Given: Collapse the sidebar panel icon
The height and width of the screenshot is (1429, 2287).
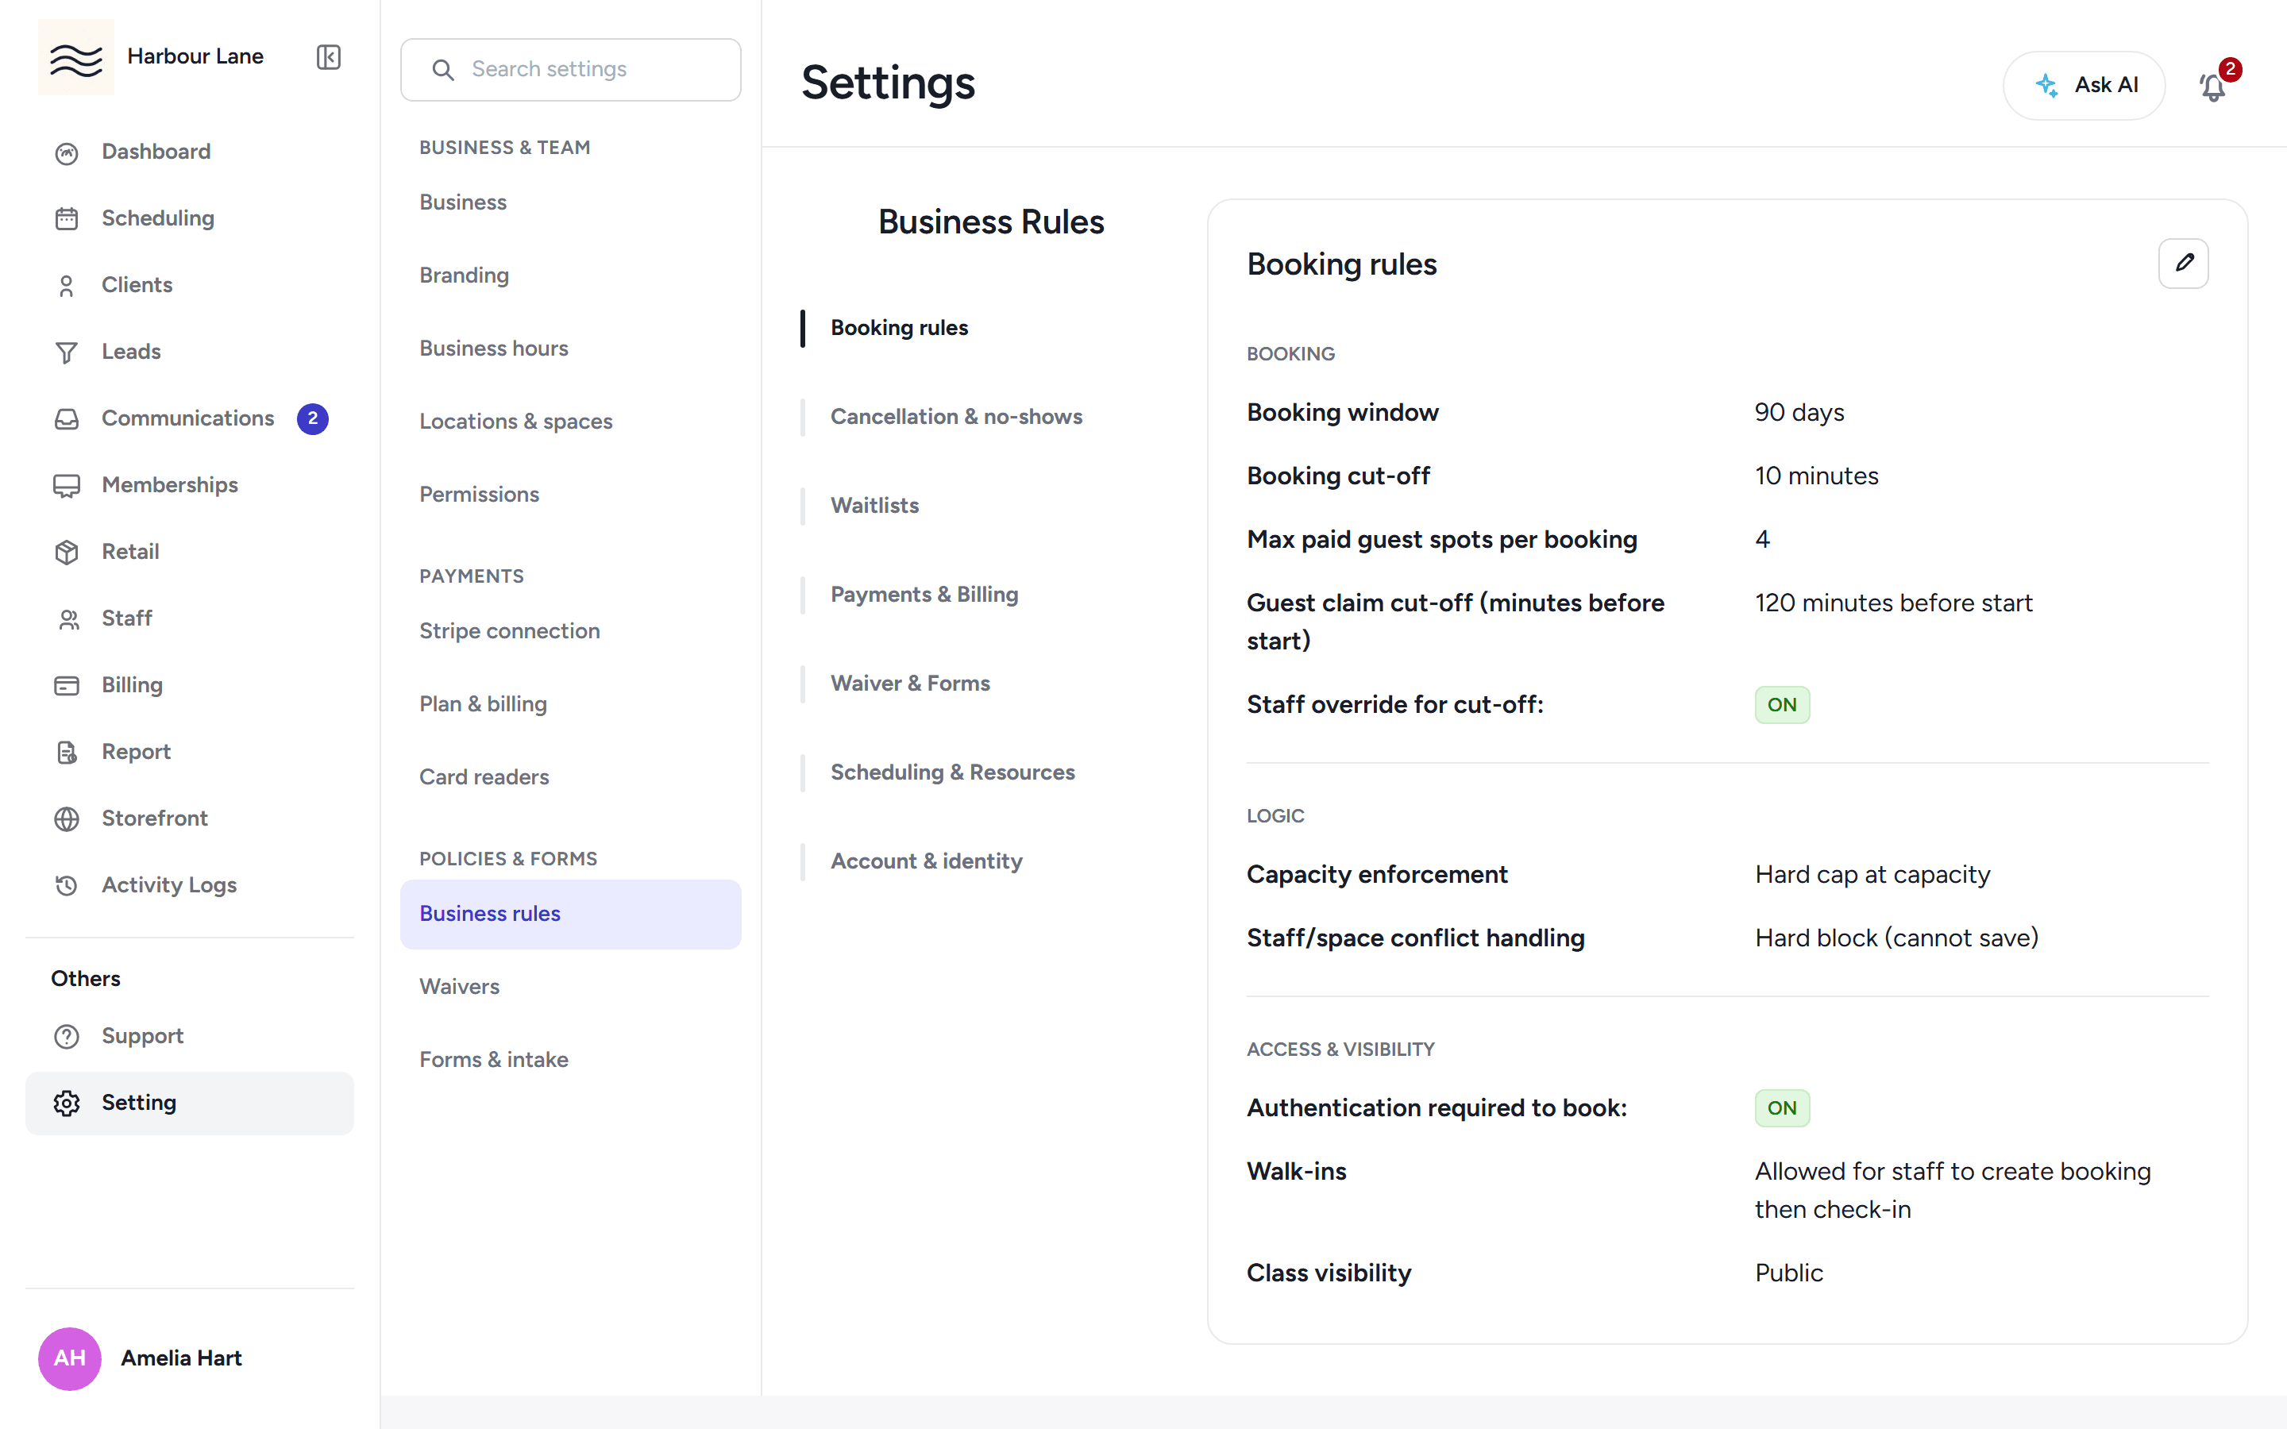Looking at the screenshot, I should 328,56.
